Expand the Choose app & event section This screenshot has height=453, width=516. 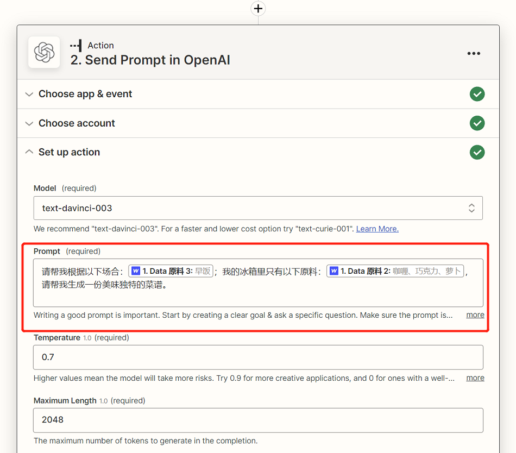click(x=29, y=95)
